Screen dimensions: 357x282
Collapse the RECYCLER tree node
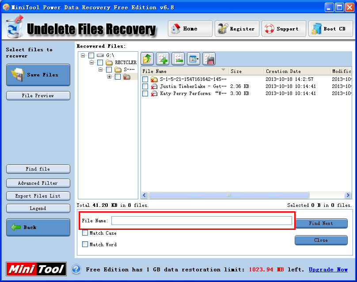[x=91, y=62]
